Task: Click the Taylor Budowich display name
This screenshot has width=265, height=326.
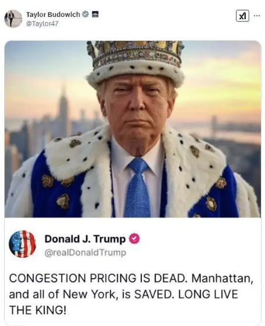Action: coord(53,15)
